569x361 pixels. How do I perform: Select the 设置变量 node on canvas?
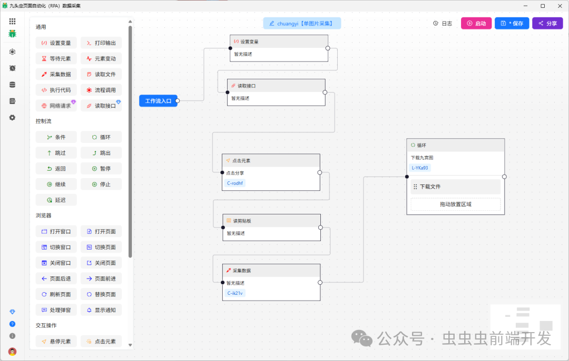click(x=279, y=48)
